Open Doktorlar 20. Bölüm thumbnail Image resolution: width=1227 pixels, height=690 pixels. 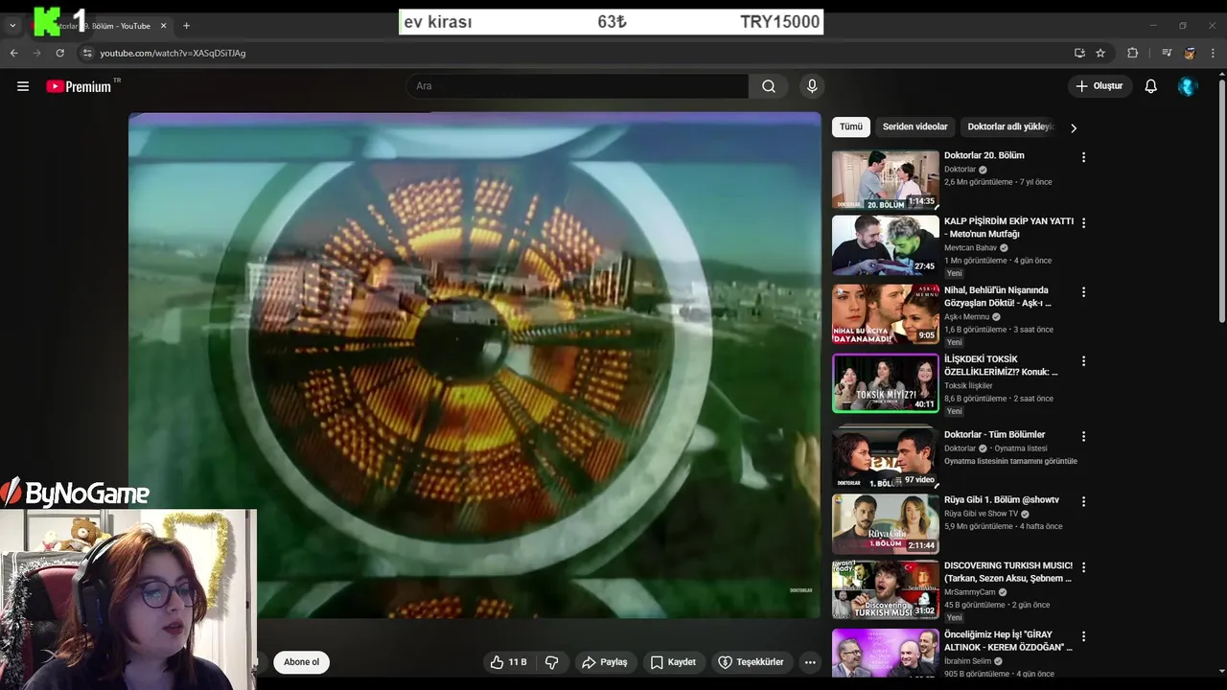coord(886,180)
